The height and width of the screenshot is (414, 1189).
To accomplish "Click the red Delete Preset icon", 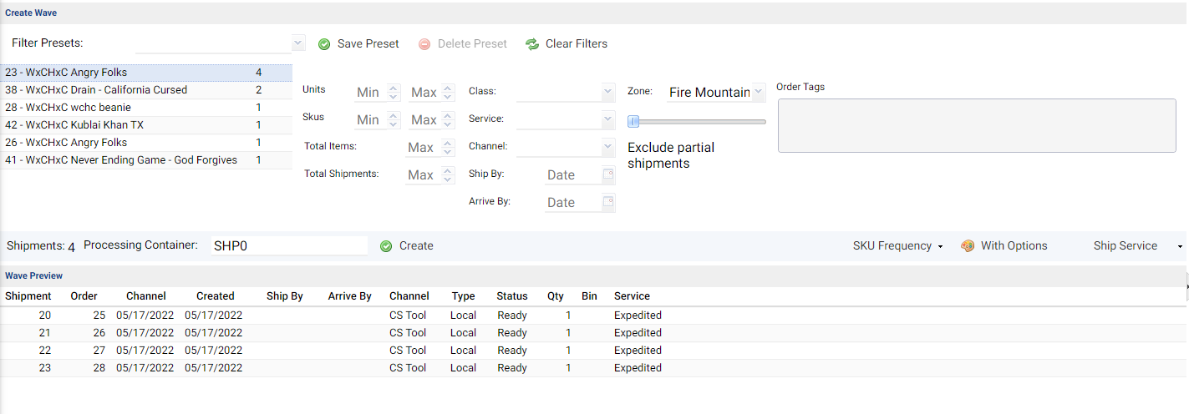I will click(x=424, y=44).
